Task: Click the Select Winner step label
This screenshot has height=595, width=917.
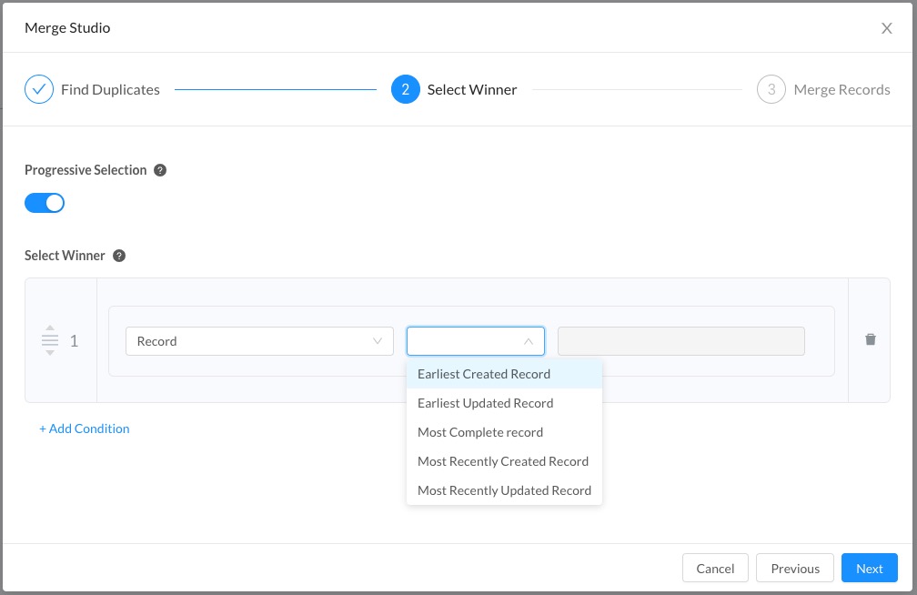Action: tap(472, 89)
